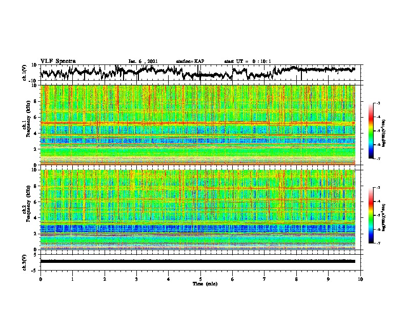This screenshot has width=406, height=313.
Task: Click the "9" tick on time axis
Action: tap(328, 279)
